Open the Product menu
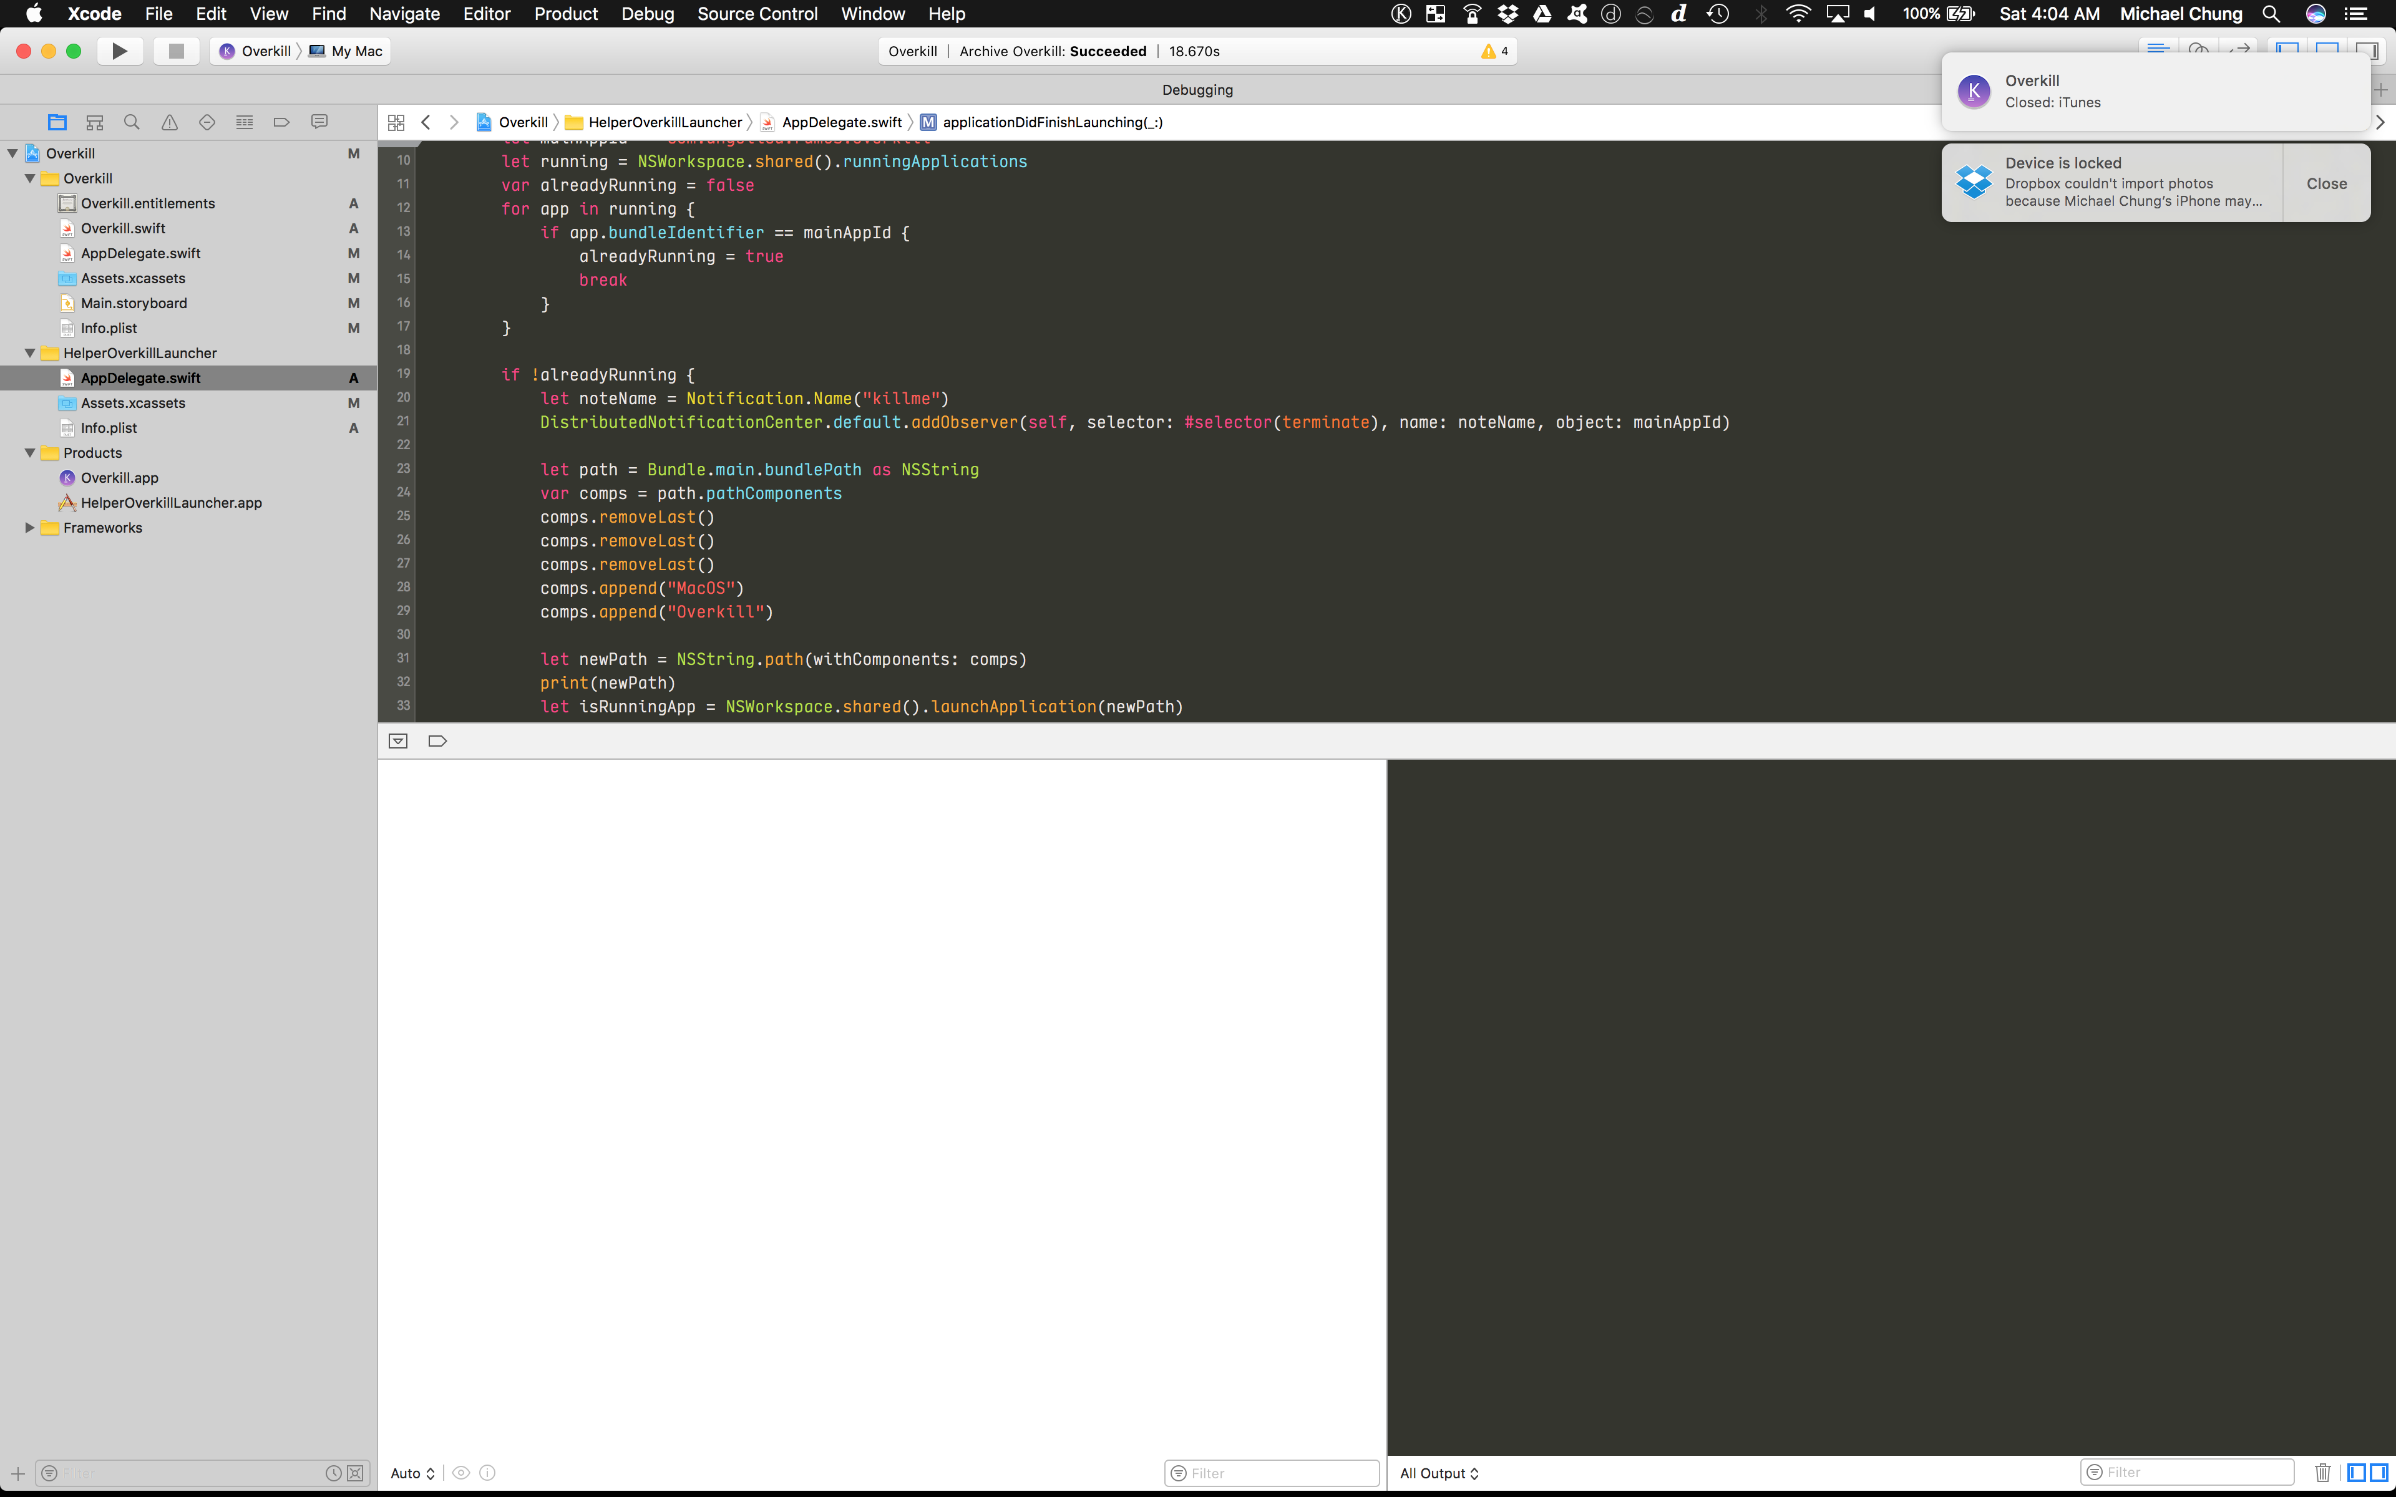This screenshot has width=2396, height=1497. click(x=565, y=14)
